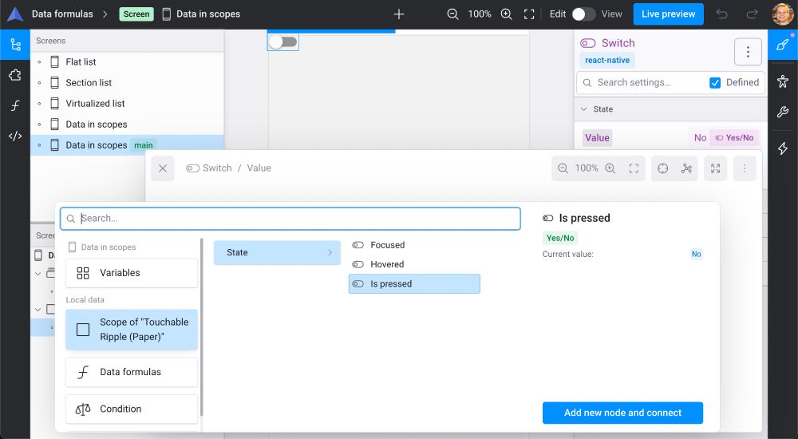The height and width of the screenshot is (439, 798).
Task: Click Data in scopes header title
Action: tap(208, 14)
